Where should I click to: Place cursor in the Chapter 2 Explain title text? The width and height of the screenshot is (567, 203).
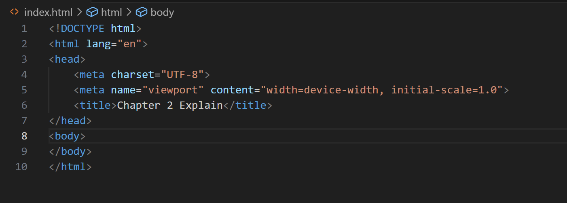[x=170, y=106]
